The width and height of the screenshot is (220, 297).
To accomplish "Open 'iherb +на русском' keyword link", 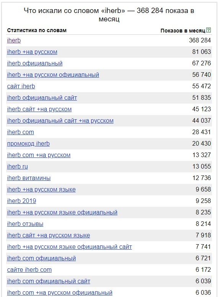I will point(32,52).
